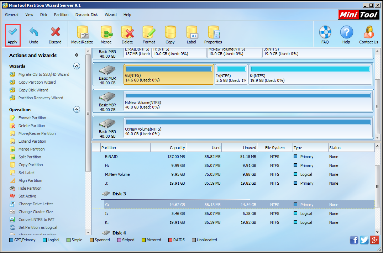
Task: Select the K:(NTFS) partition block
Action: coord(310,74)
